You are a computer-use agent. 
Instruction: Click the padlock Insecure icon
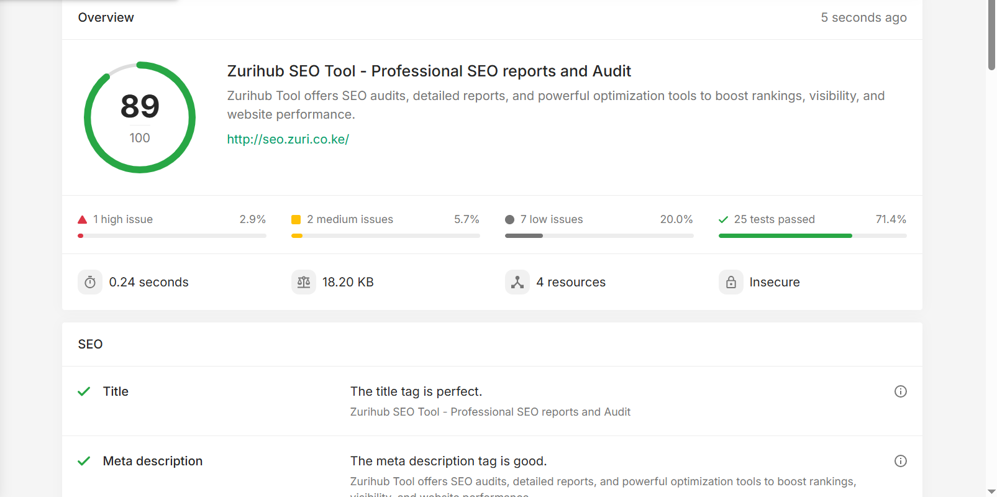point(731,282)
